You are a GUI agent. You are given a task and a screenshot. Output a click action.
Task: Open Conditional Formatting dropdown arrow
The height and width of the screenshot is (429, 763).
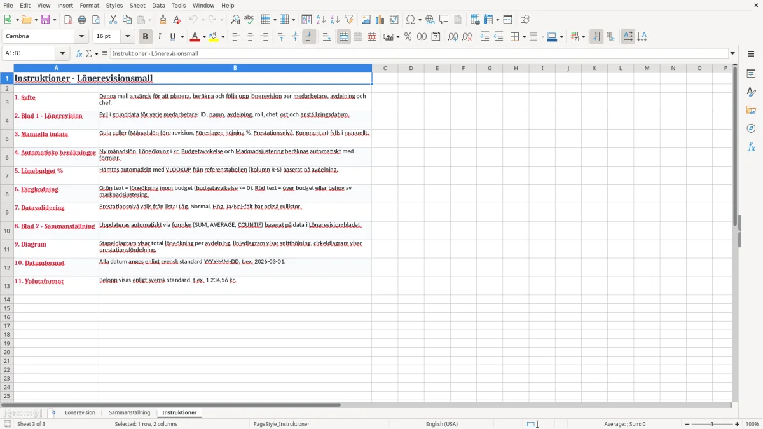(x=583, y=37)
